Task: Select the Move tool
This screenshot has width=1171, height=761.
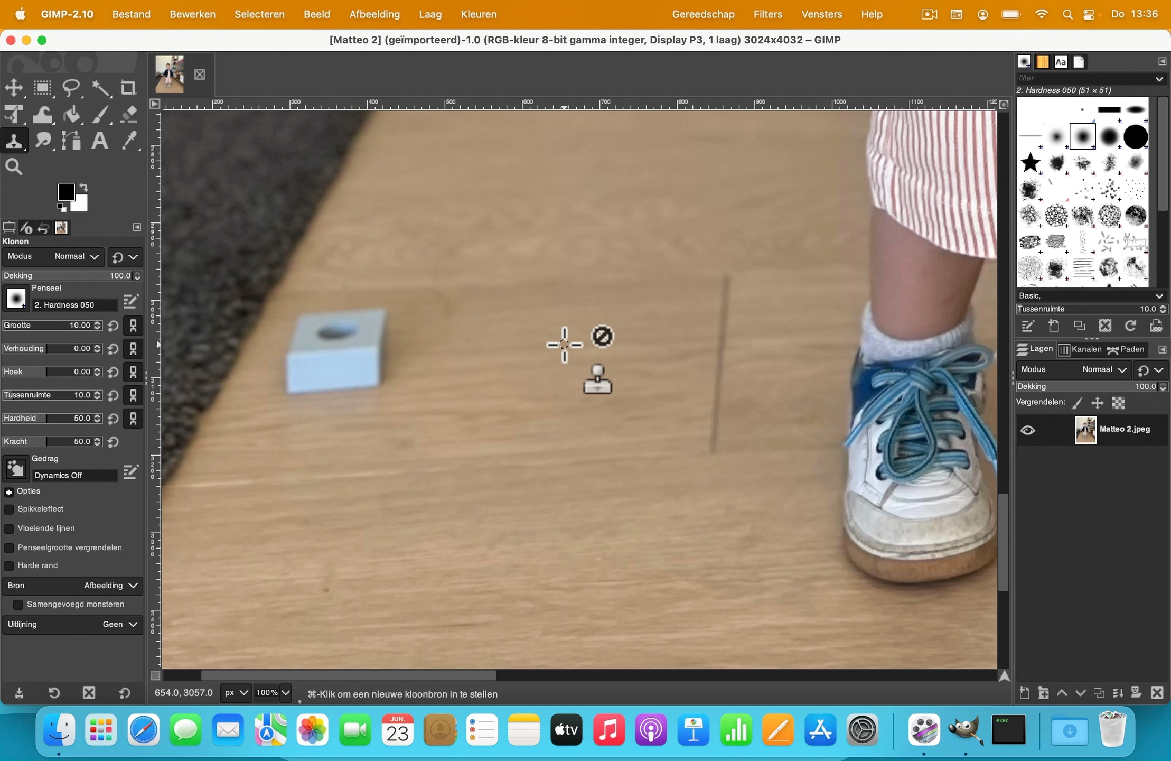Action: pos(14,88)
